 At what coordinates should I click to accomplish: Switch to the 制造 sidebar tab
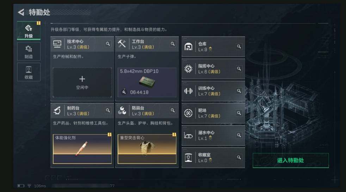pos(29,51)
